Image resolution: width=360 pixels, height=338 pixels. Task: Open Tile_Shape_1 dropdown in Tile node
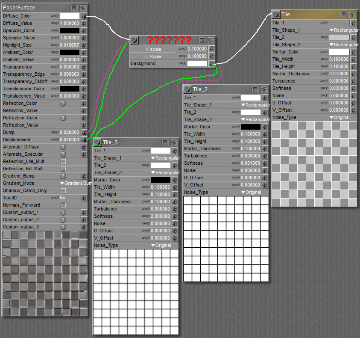pos(344,30)
